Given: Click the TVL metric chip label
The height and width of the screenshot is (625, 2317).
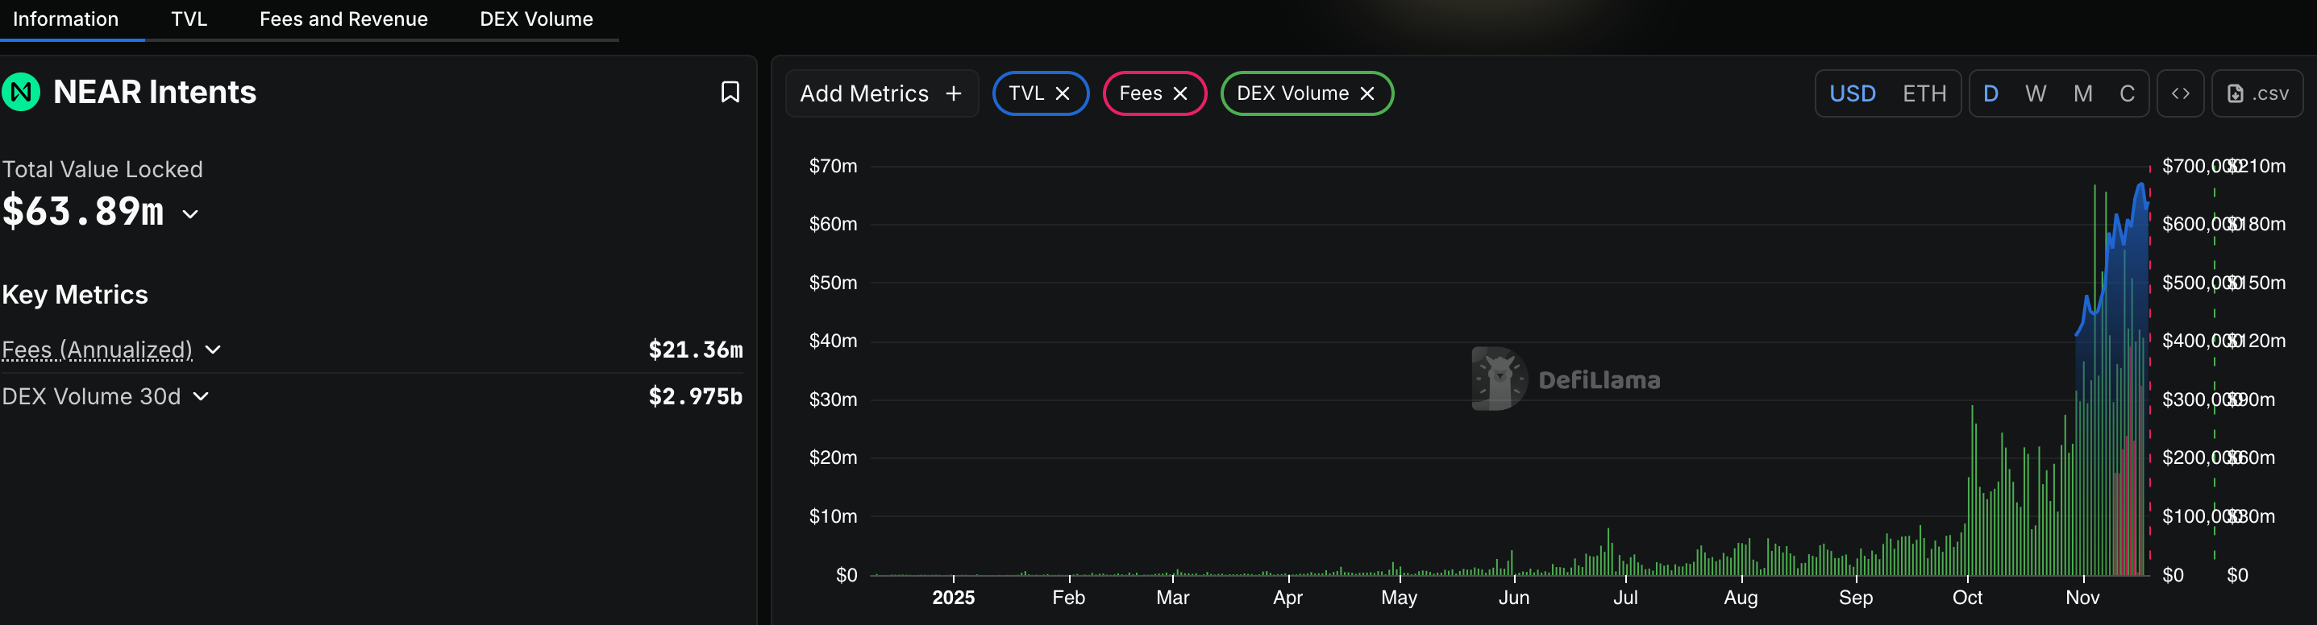Looking at the screenshot, I should (x=1026, y=93).
